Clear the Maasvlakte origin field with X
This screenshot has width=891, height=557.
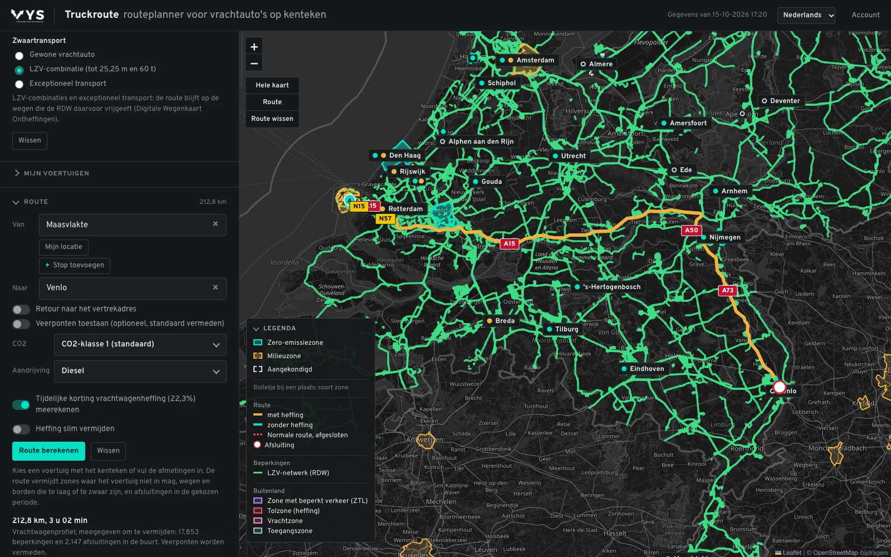[x=216, y=224]
